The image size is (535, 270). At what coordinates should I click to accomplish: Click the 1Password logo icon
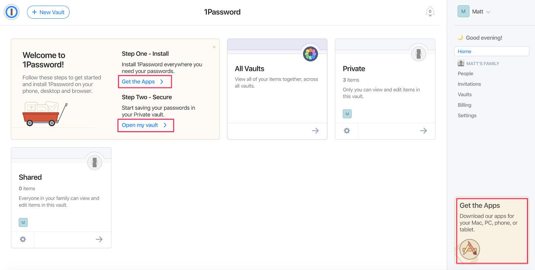[x=12, y=12]
